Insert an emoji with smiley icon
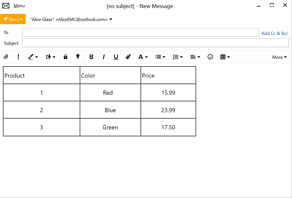Screen dimensions: 292x198 (210, 57)
